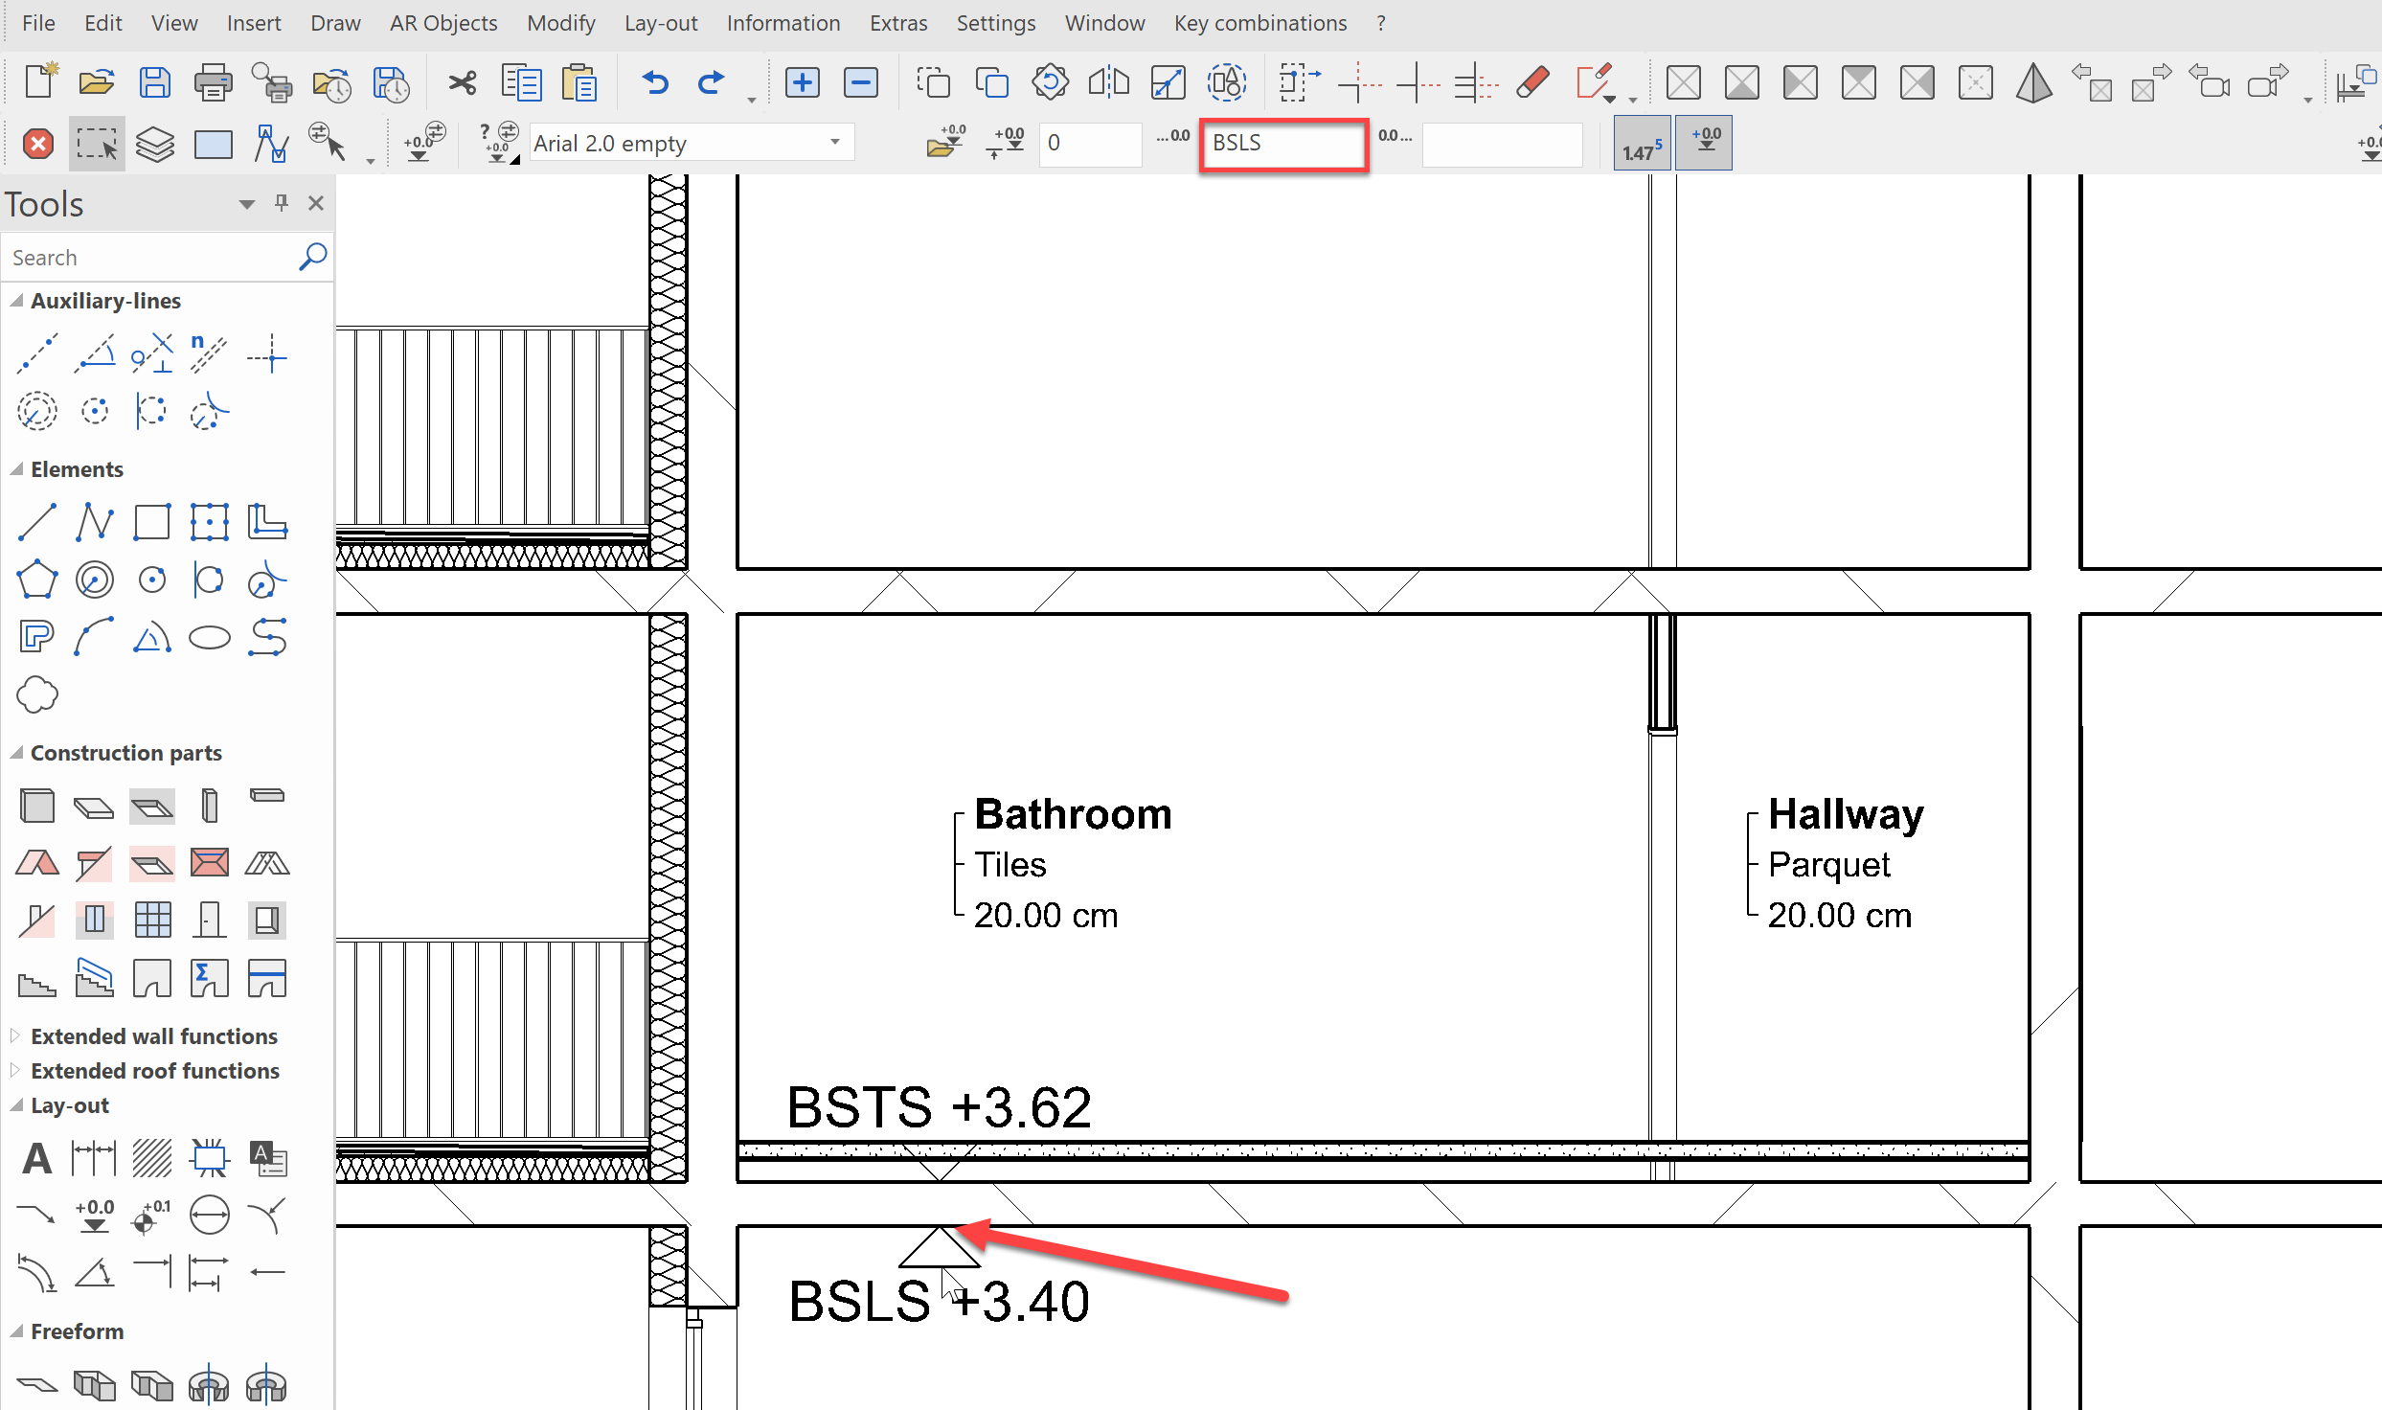This screenshot has width=2382, height=1410.
Task: Click the BSLS text input field
Action: 1282,143
